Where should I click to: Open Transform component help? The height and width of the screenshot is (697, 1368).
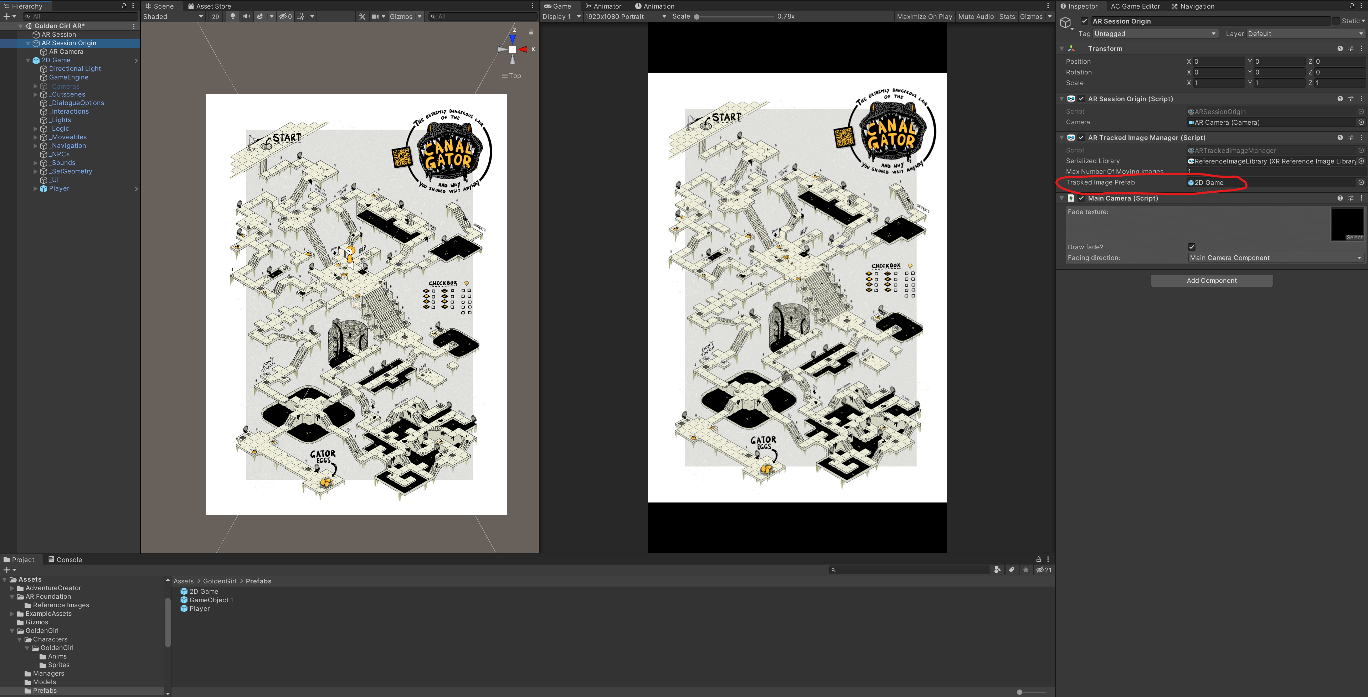coord(1340,48)
